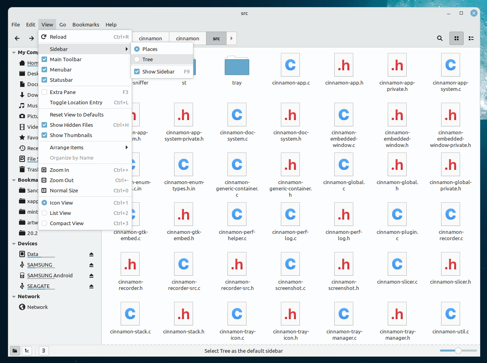Select the cinnamon-recorder-src.c file label
This screenshot has width=487, height=363.
[184, 285]
